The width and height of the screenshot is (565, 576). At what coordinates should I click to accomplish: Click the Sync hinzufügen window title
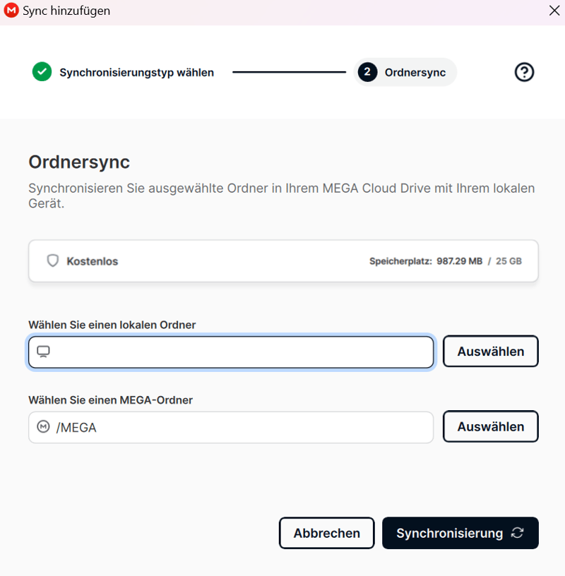coord(66,11)
